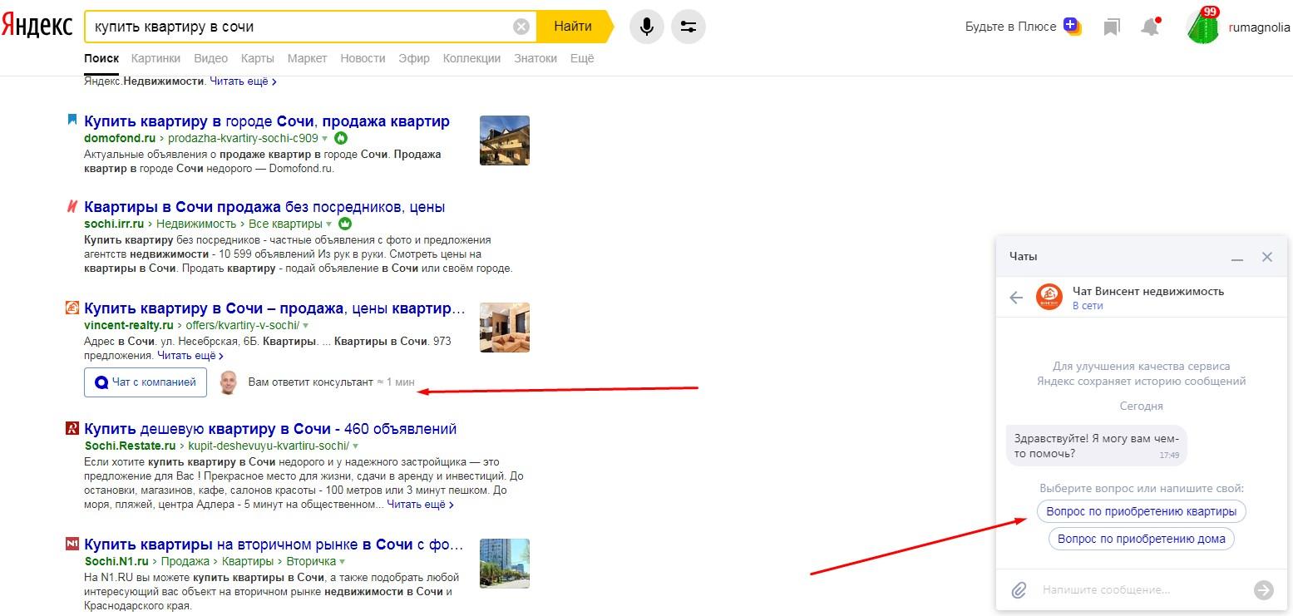Click the rumagnolia username
1293x616 pixels.
1259,27
